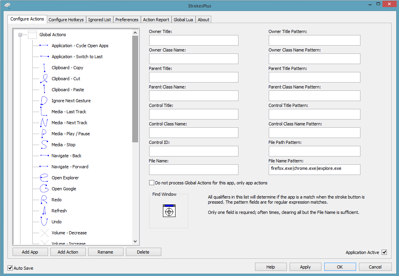Click the Refresh gesture icon
399x276 pixels.
44,211
